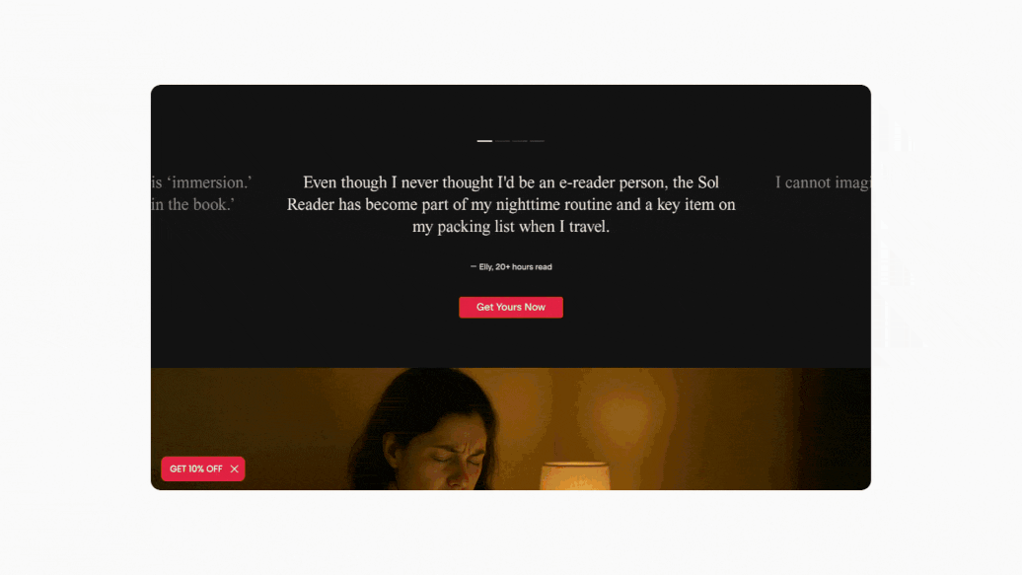Screen dimensions: 1022x575
Task: Click the partial line "in the book.'" at left
Action: click(x=193, y=205)
